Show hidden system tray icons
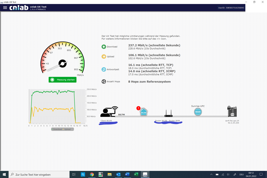 point(211,174)
